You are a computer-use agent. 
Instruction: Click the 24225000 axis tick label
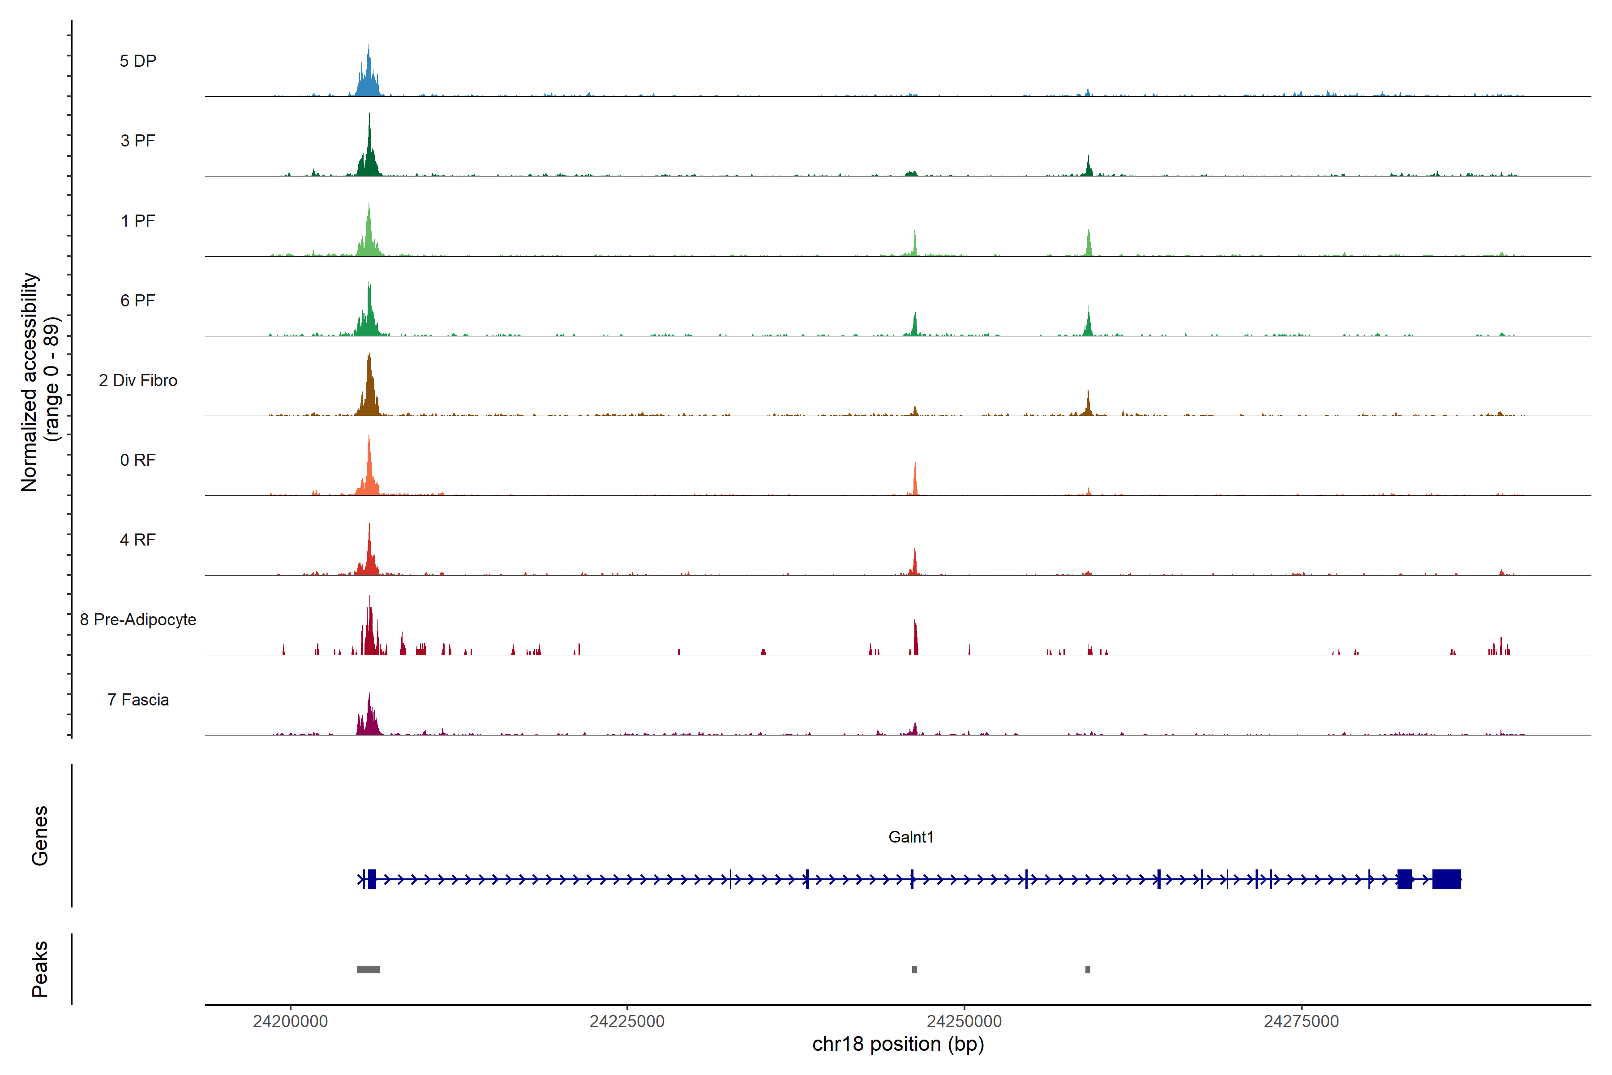coord(626,1021)
